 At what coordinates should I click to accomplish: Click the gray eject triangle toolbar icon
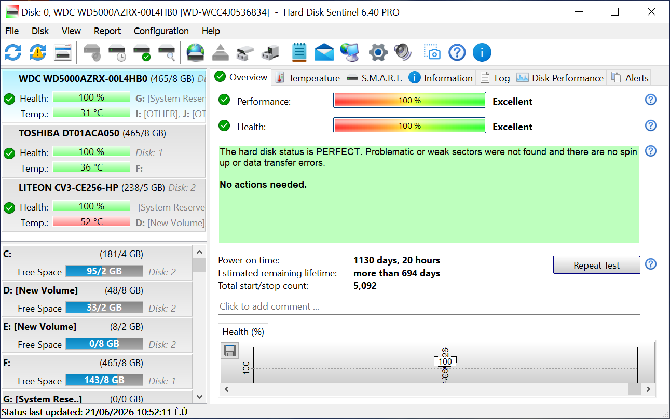221,52
